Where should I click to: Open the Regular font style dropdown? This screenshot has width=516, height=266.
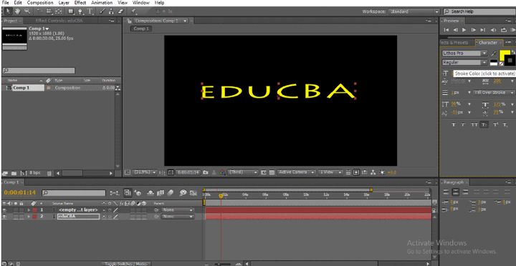click(x=464, y=62)
